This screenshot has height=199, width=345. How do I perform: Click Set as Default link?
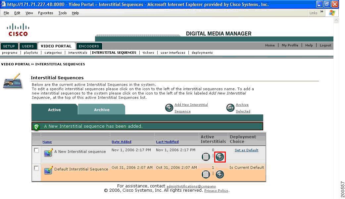pyautogui.click(x=246, y=150)
